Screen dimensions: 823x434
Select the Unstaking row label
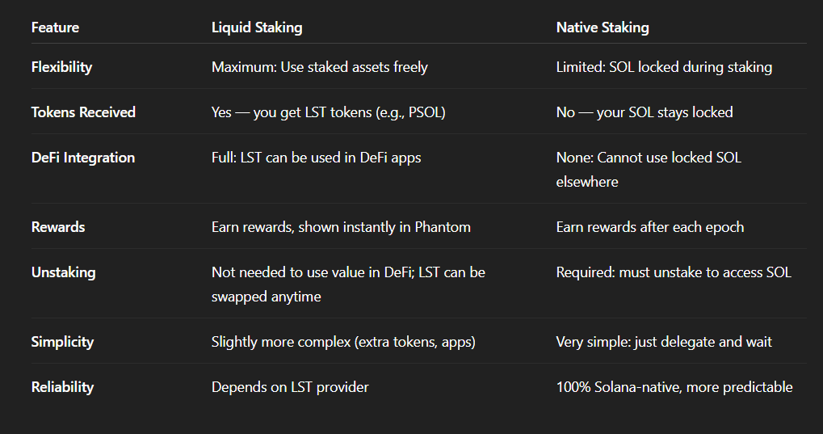63,272
